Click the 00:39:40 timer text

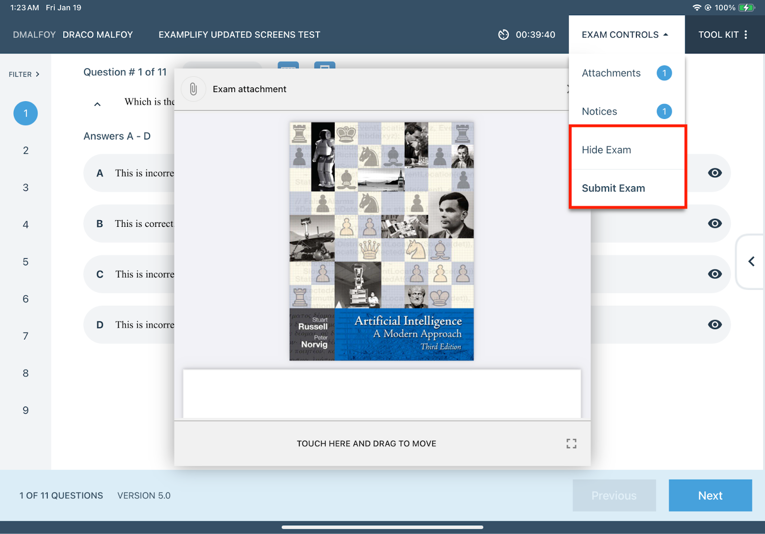[x=535, y=34]
